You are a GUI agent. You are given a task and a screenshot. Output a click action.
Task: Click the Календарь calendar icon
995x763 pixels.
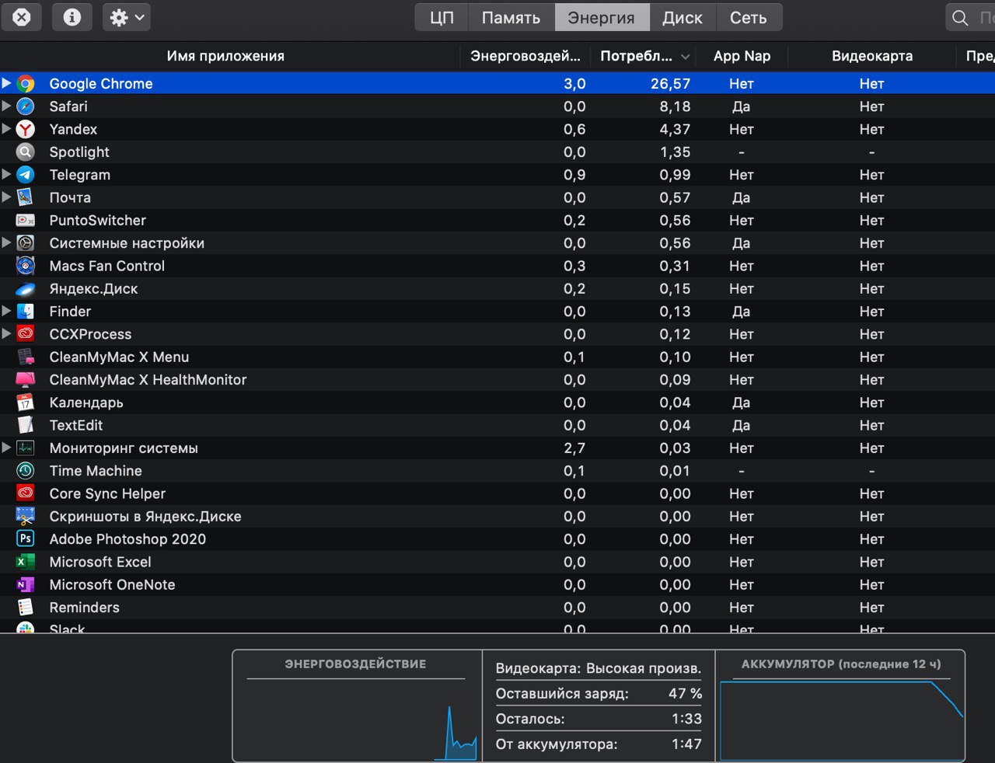(x=26, y=402)
